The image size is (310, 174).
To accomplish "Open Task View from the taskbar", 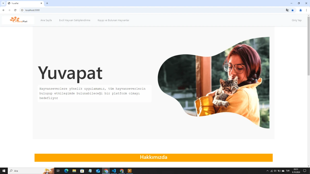I will click(x=58, y=171).
